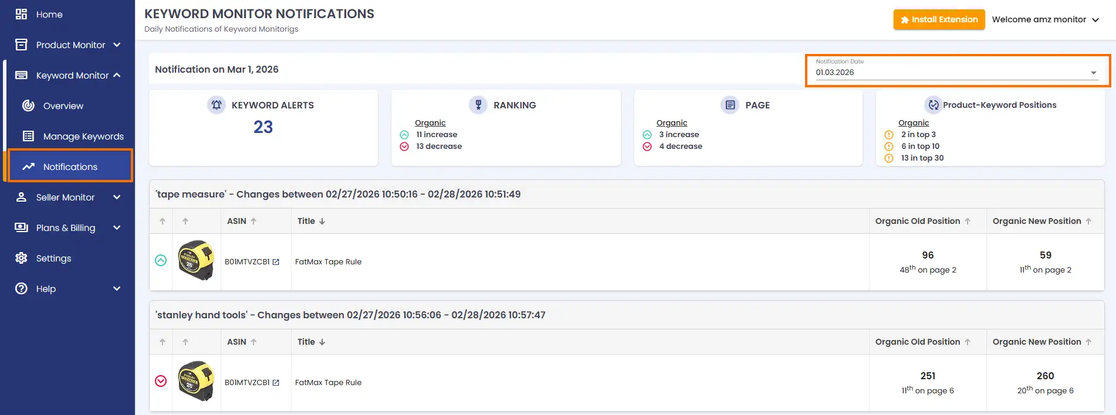Click the warning icon next to 6 in top 10
Viewport: 1116px width, 415px height.
[x=889, y=147]
